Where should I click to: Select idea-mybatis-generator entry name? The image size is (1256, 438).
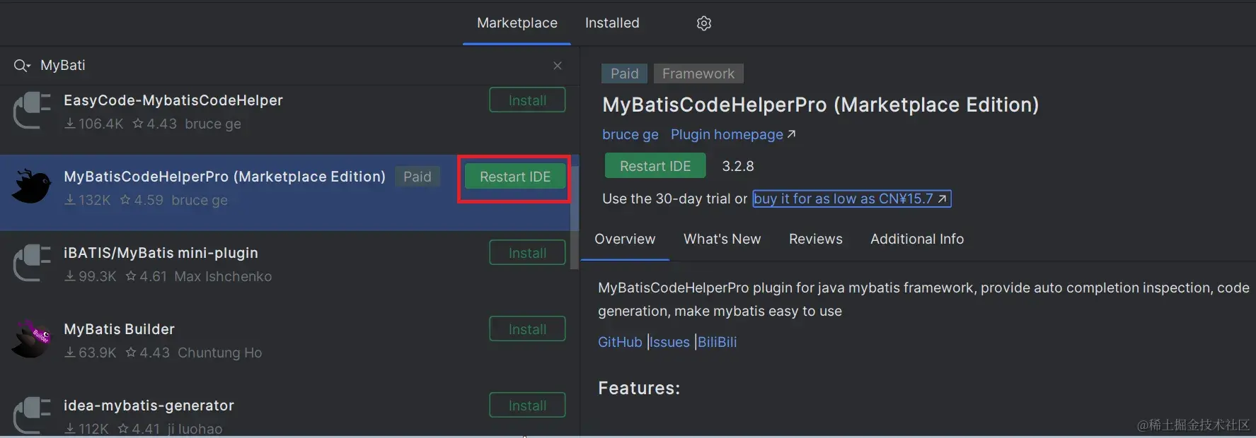(x=149, y=406)
